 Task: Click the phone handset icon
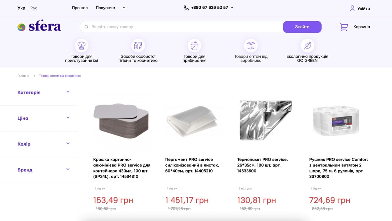[186, 8]
